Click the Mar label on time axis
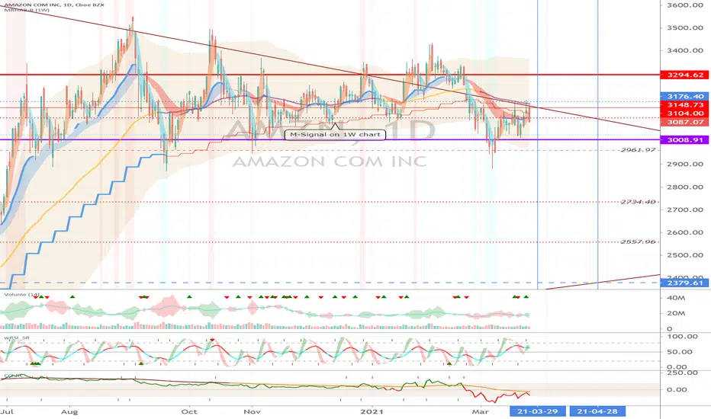 pyautogui.click(x=480, y=411)
